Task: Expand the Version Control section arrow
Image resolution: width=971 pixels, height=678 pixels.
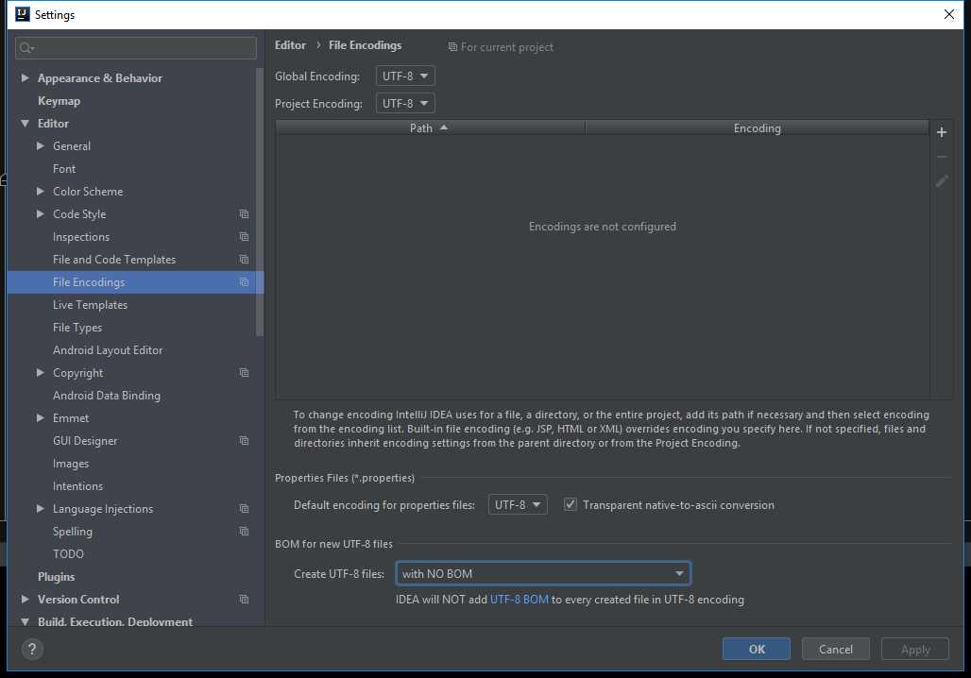Action: click(25, 599)
